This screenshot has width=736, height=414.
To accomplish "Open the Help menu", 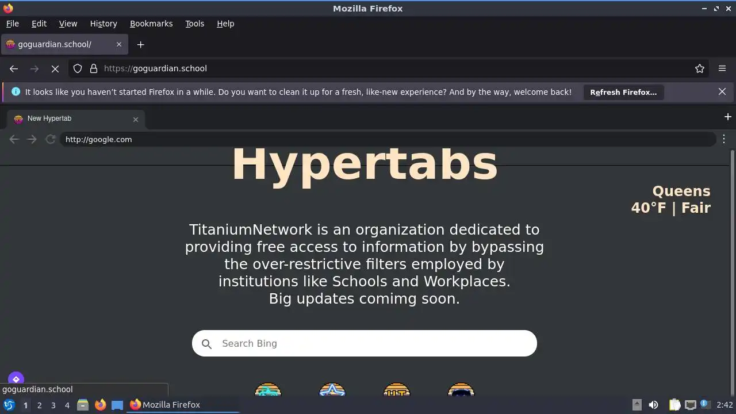I will click(225, 24).
